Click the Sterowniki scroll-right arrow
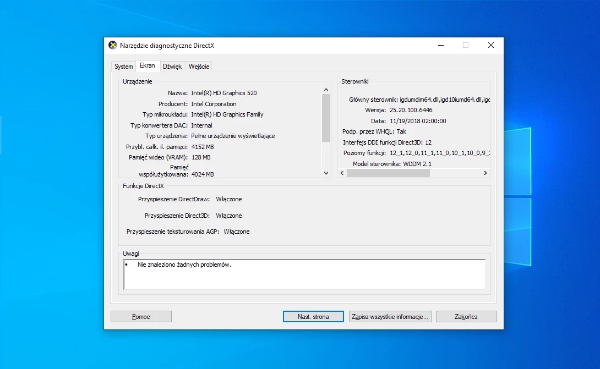The width and height of the screenshot is (600, 369). (485, 173)
